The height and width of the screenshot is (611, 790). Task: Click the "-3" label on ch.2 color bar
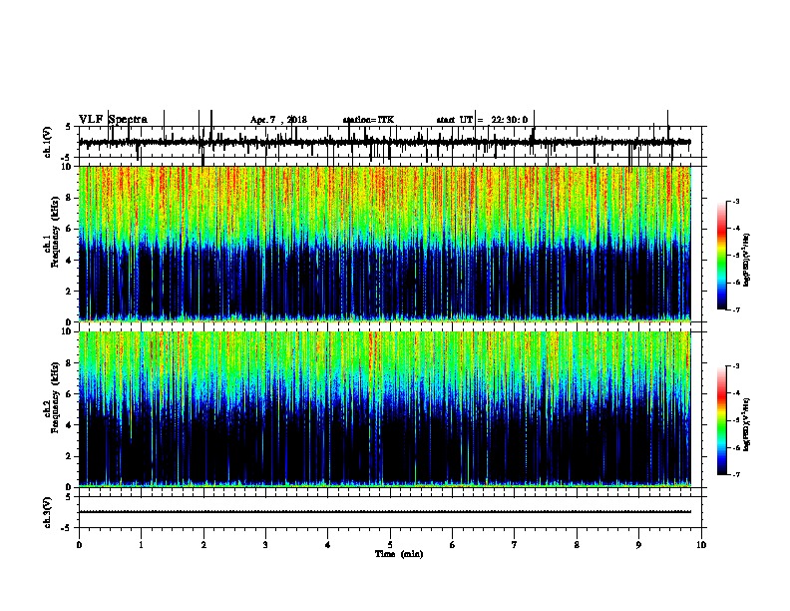tap(736, 366)
